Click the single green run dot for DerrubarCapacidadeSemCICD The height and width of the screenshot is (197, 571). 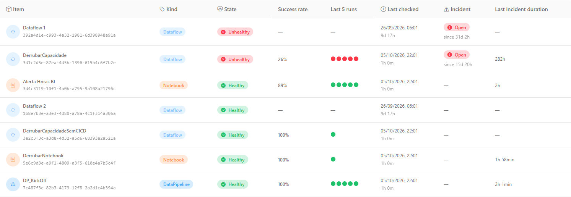click(333, 134)
